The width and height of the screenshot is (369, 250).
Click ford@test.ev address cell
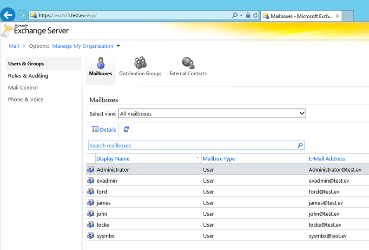pyautogui.click(x=324, y=192)
